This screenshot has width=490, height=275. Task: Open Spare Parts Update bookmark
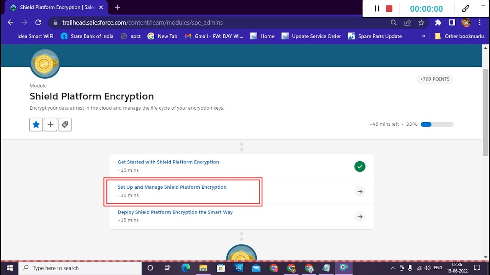375,36
